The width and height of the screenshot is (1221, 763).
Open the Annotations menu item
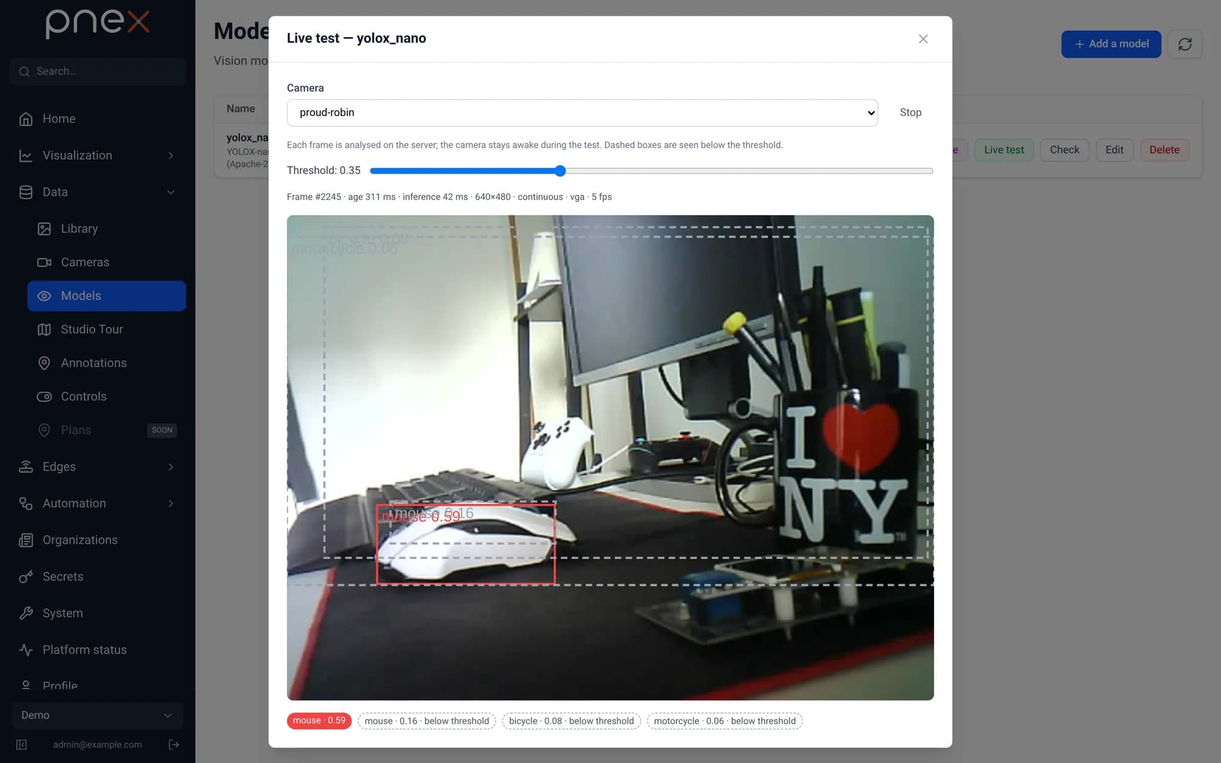click(x=107, y=363)
